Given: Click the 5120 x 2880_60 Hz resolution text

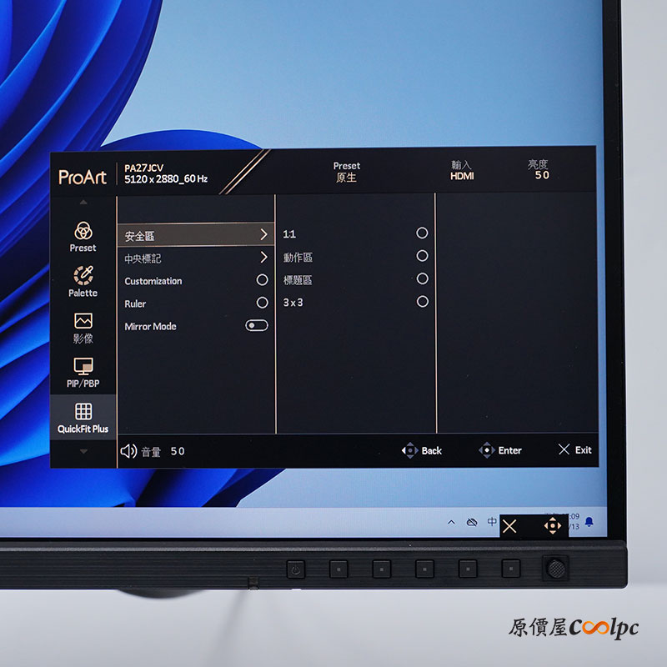Looking at the screenshot, I should (166, 179).
